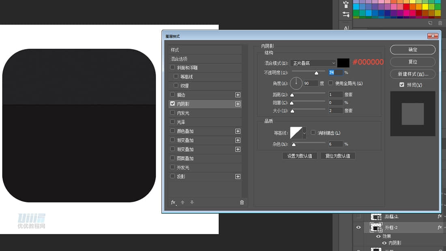Click the 角度 value field showing 90

tap(311, 84)
